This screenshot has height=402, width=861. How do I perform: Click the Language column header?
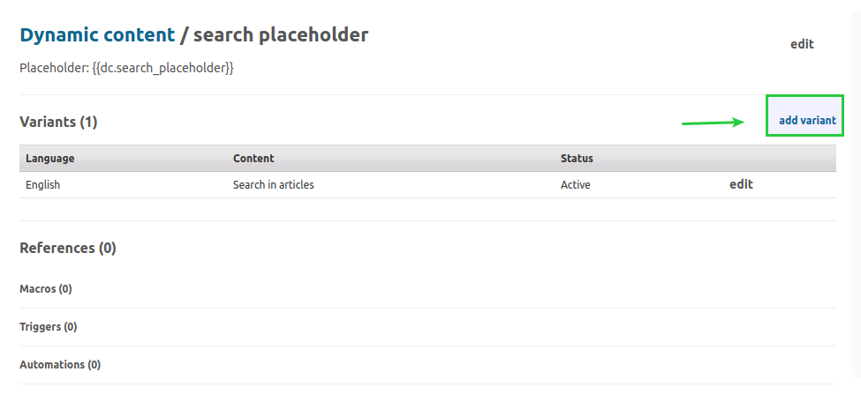[x=49, y=159]
